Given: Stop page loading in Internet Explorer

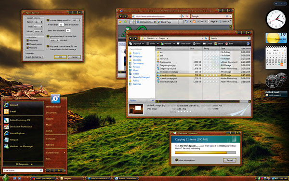Looking at the screenshot, I should click(187, 16).
